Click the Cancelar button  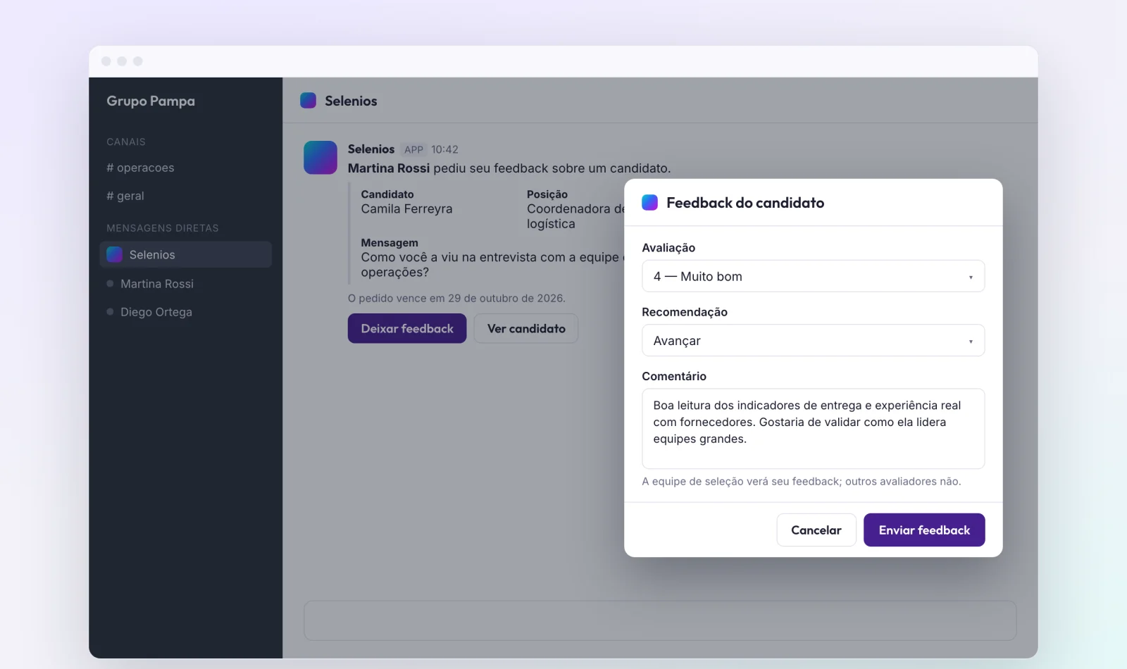tap(816, 530)
